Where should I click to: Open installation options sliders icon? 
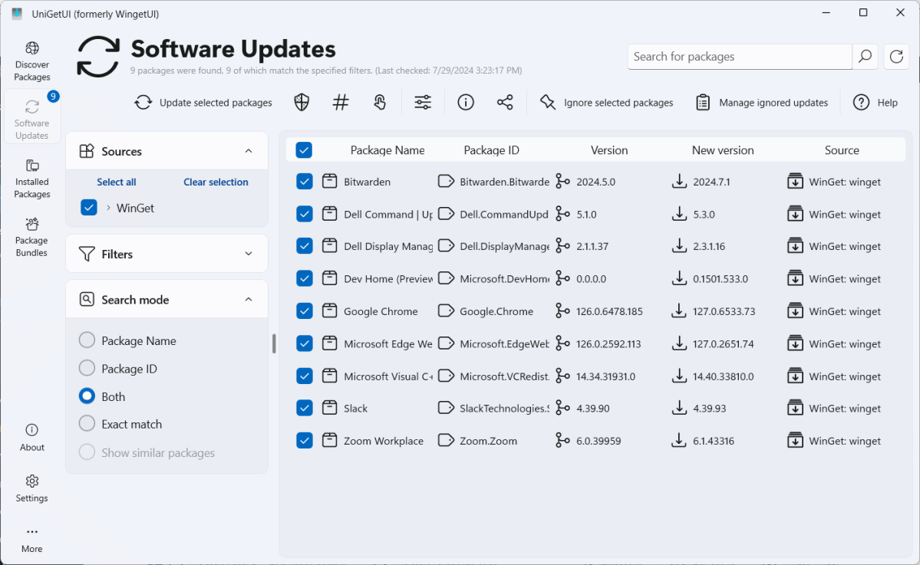(x=423, y=103)
